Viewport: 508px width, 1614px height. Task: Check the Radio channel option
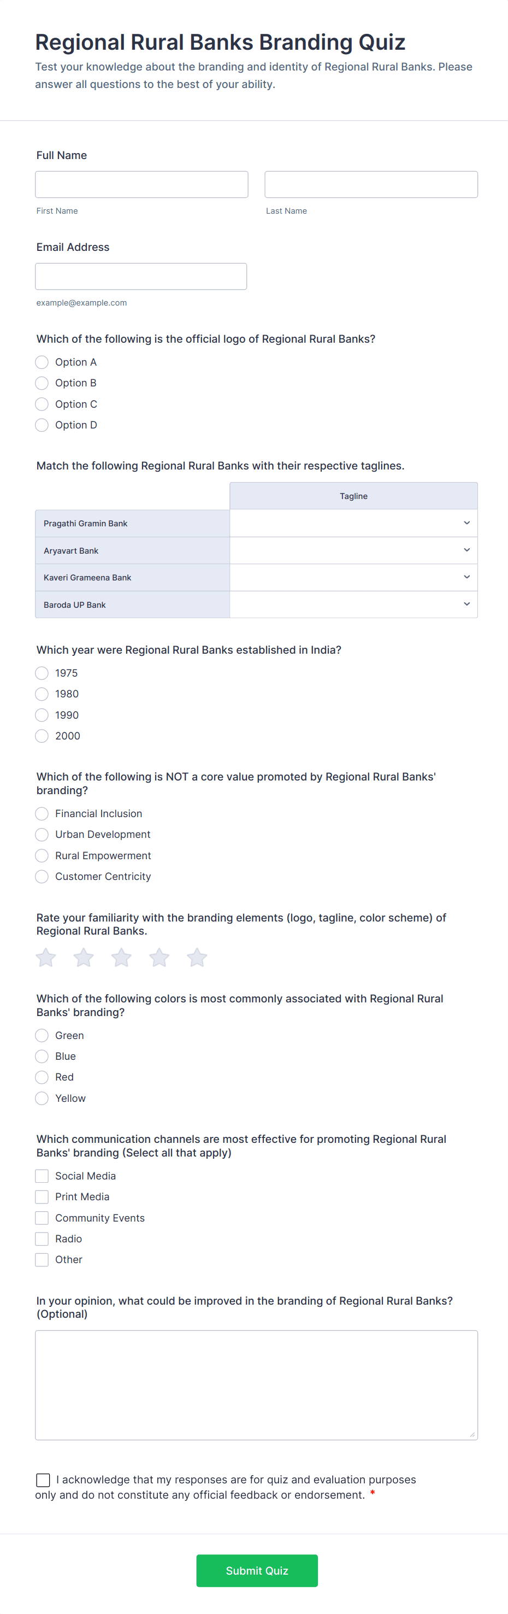point(42,1239)
